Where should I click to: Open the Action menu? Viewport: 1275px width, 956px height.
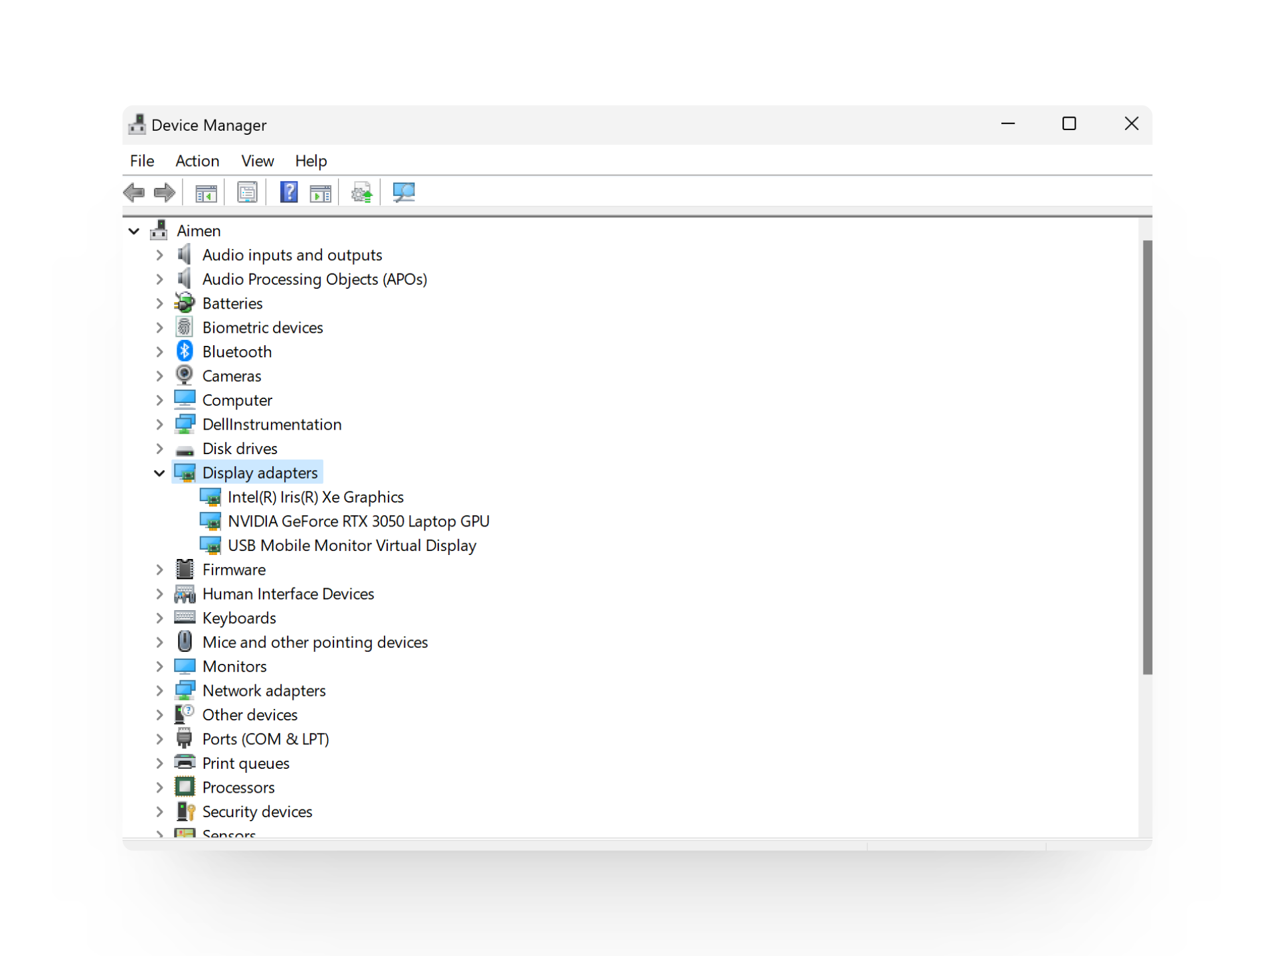pos(197,161)
